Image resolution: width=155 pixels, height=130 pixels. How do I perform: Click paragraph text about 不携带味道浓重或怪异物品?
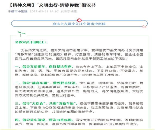(79, 108)
